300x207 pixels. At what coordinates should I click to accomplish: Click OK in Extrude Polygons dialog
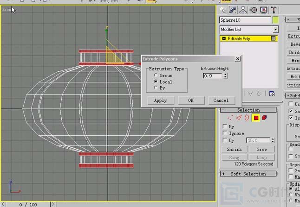tap(191, 100)
